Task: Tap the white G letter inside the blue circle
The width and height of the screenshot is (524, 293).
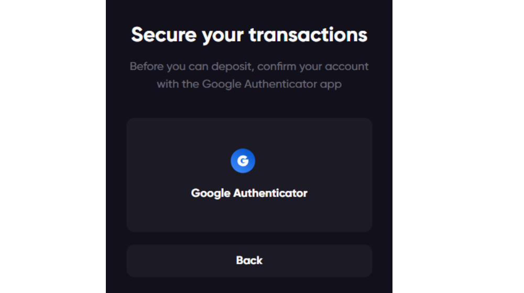Action: click(x=243, y=161)
